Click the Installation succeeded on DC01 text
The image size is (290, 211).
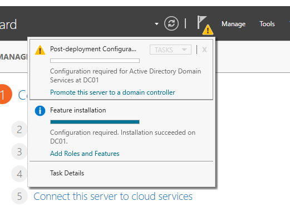[x=122, y=137]
